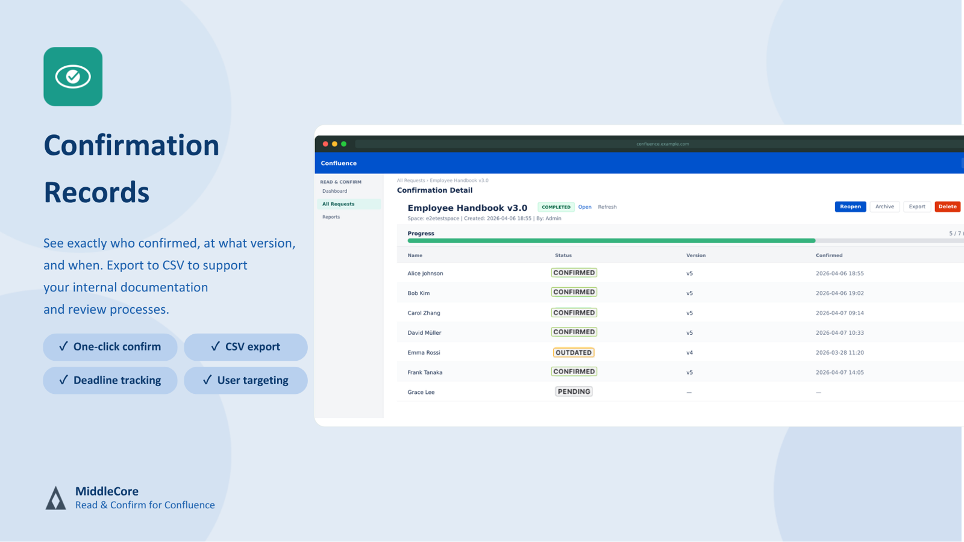Viewport: 964px width, 542px height.
Task: Click the Employee Handbook v3.0 title
Action: point(468,208)
